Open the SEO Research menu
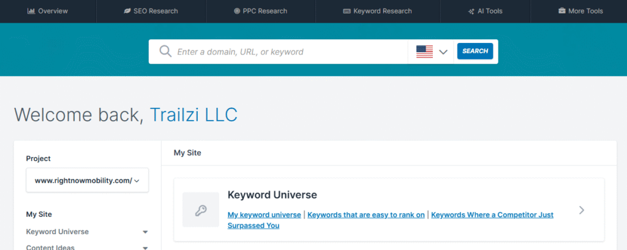 coord(151,11)
